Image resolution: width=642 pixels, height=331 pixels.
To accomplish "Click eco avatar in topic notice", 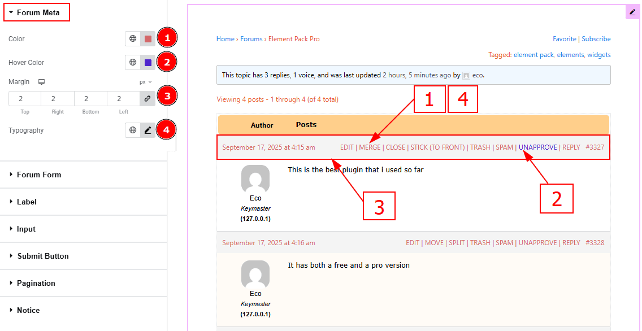I will 466,75.
